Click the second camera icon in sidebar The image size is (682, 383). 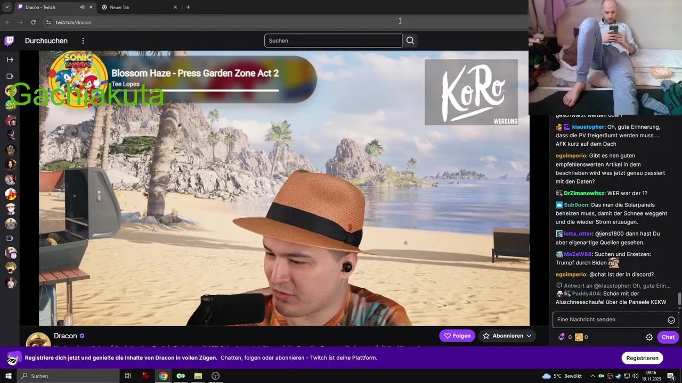10,238
